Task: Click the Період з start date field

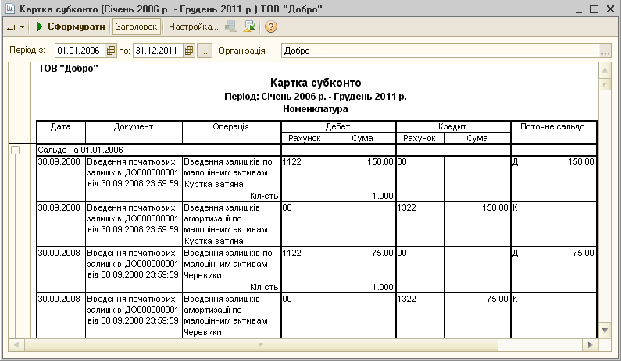Action: (x=80, y=51)
